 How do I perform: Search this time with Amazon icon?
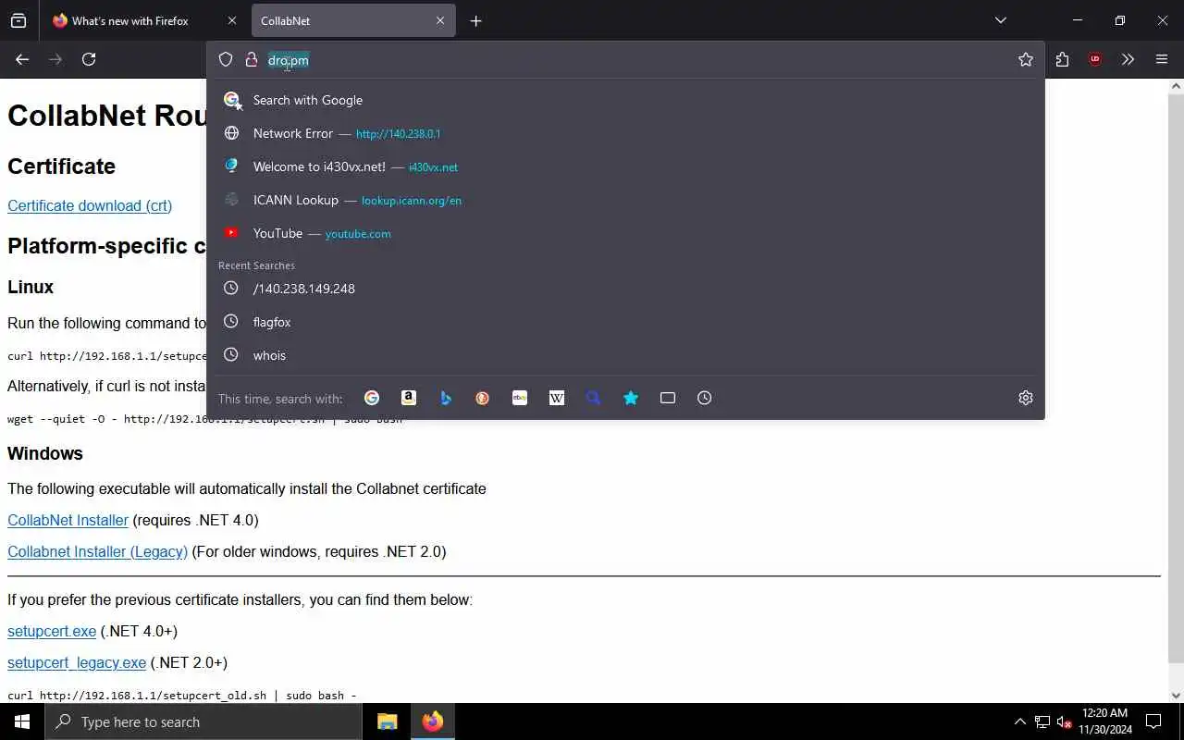pos(409,398)
